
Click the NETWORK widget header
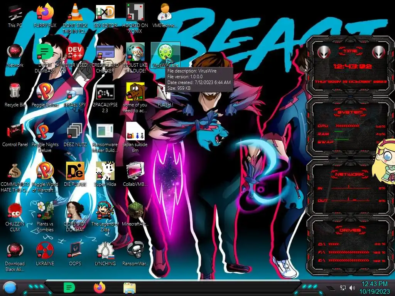pos(349,174)
